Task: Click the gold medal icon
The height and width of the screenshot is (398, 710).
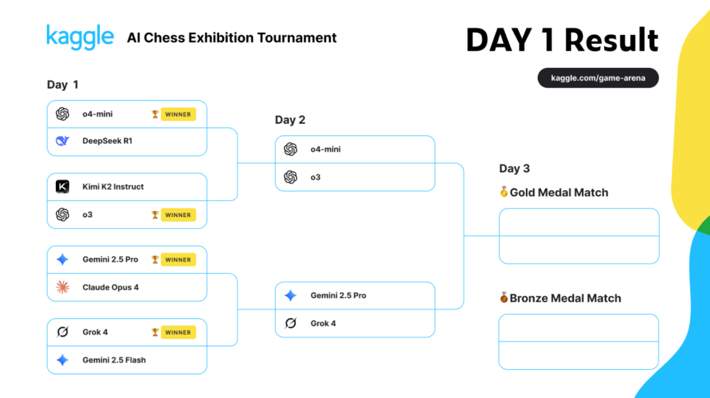Action: coord(504,191)
